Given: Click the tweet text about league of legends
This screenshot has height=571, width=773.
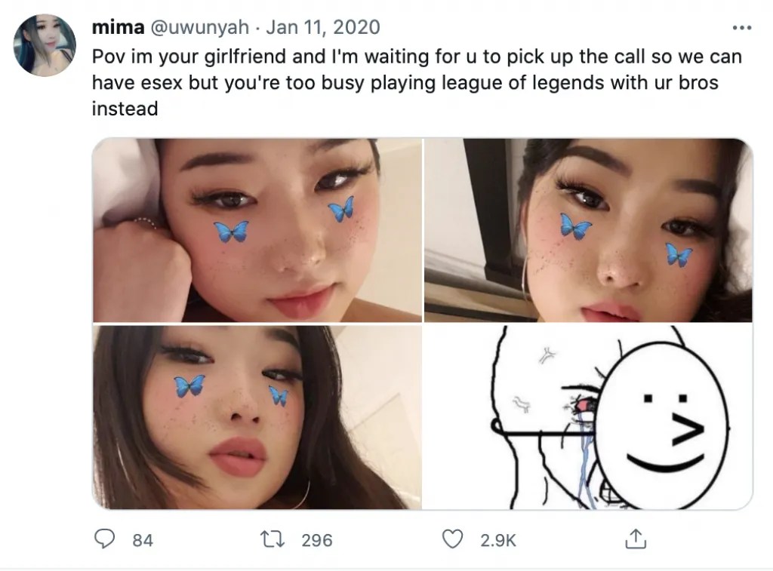Looking at the screenshot, I should (417, 82).
